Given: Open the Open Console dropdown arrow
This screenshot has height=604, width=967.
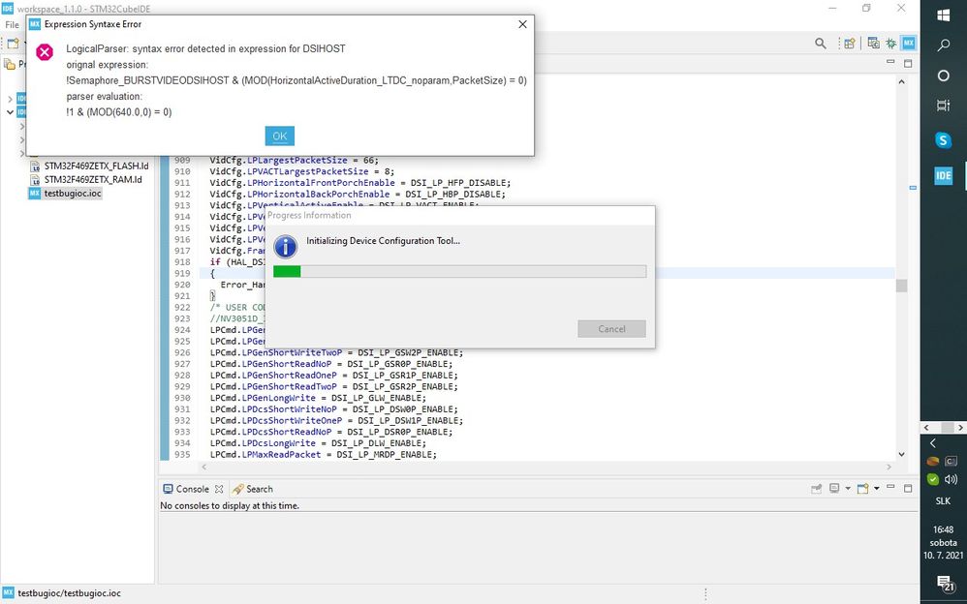Looking at the screenshot, I should (x=876, y=489).
